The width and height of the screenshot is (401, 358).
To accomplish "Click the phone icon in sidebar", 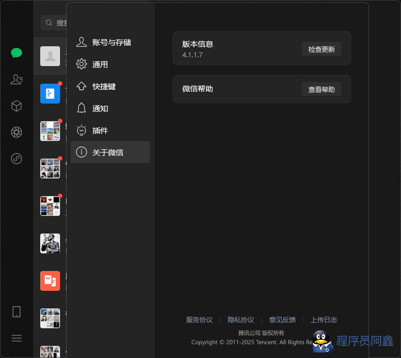I will tap(17, 312).
